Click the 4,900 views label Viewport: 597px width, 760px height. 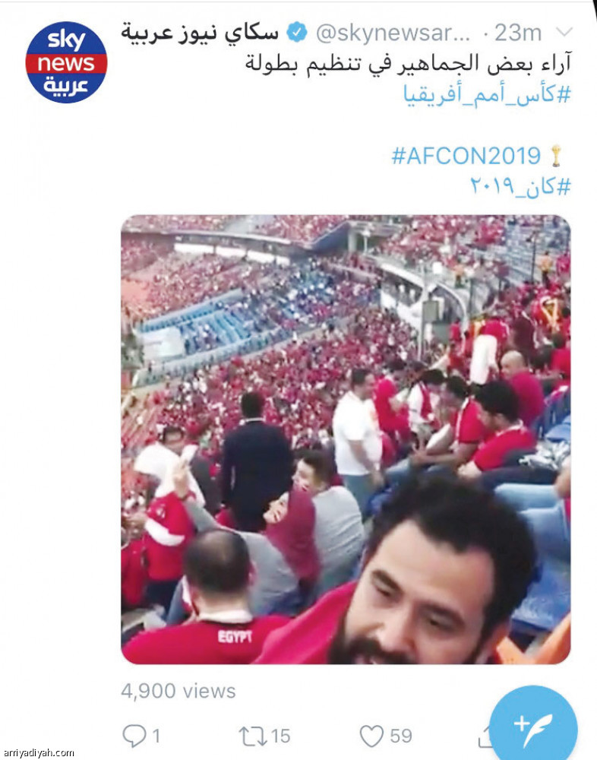[178, 691]
